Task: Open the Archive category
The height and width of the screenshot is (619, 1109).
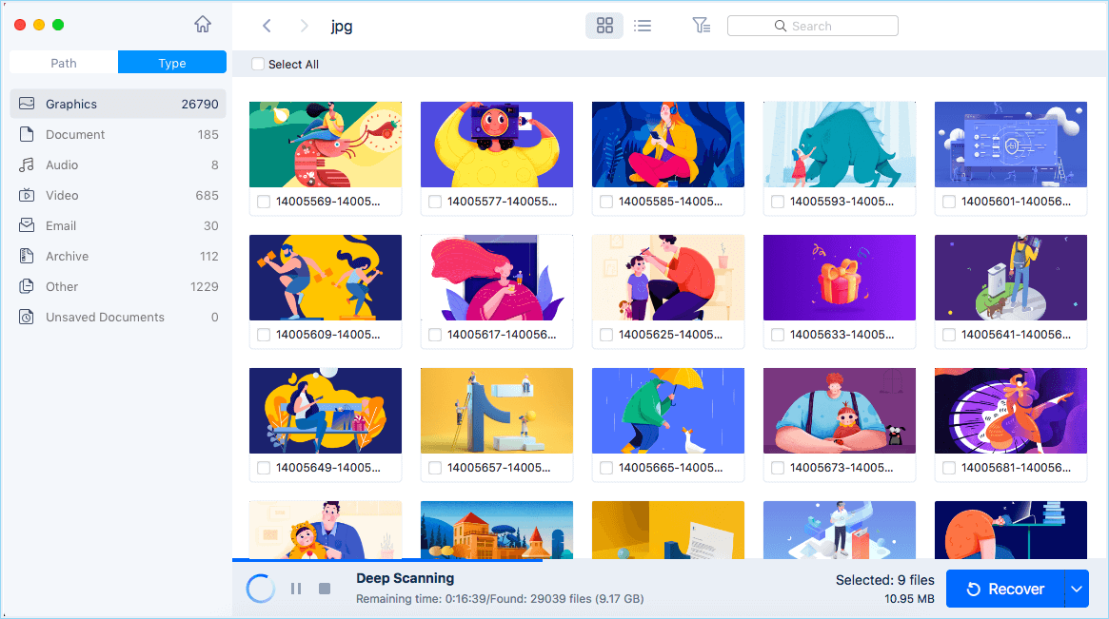Action: click(67, 256)
